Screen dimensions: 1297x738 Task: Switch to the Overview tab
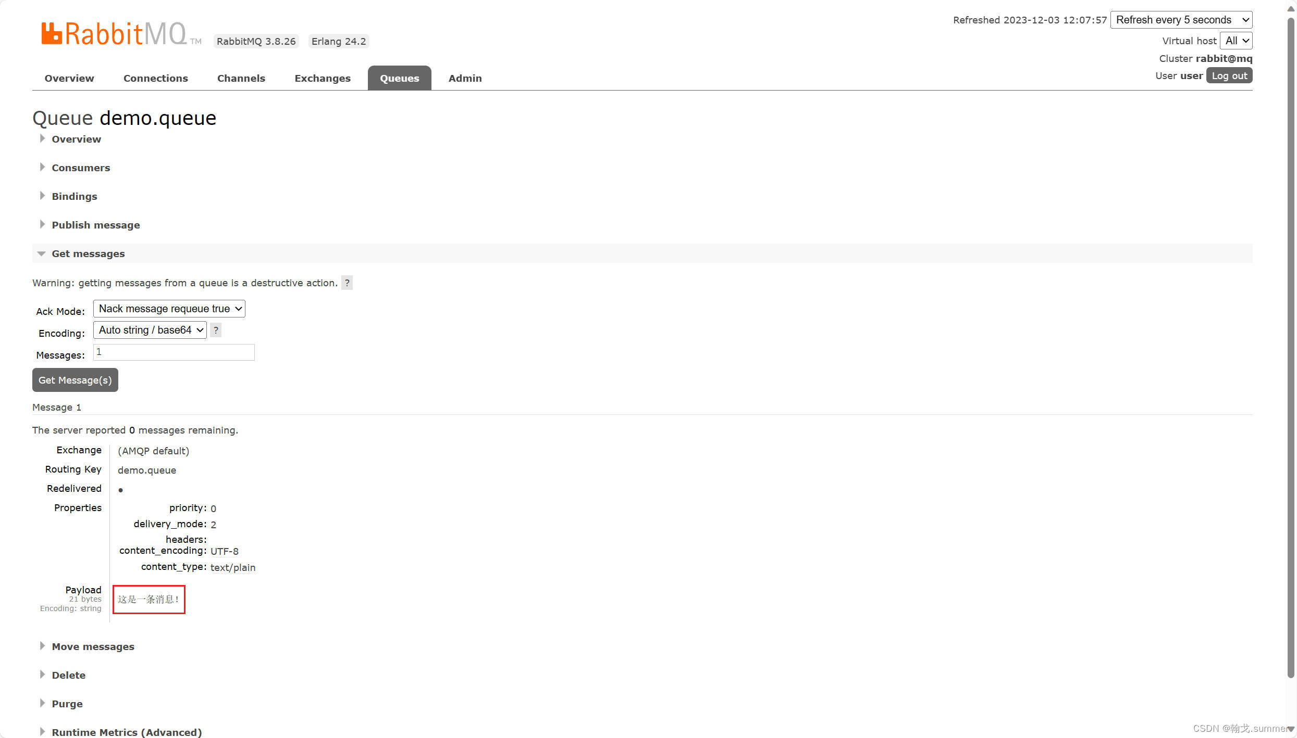[69, 79]
